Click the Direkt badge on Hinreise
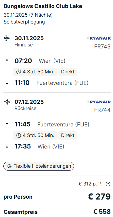The height and width of the screenshot is (217, 113). 68,72
